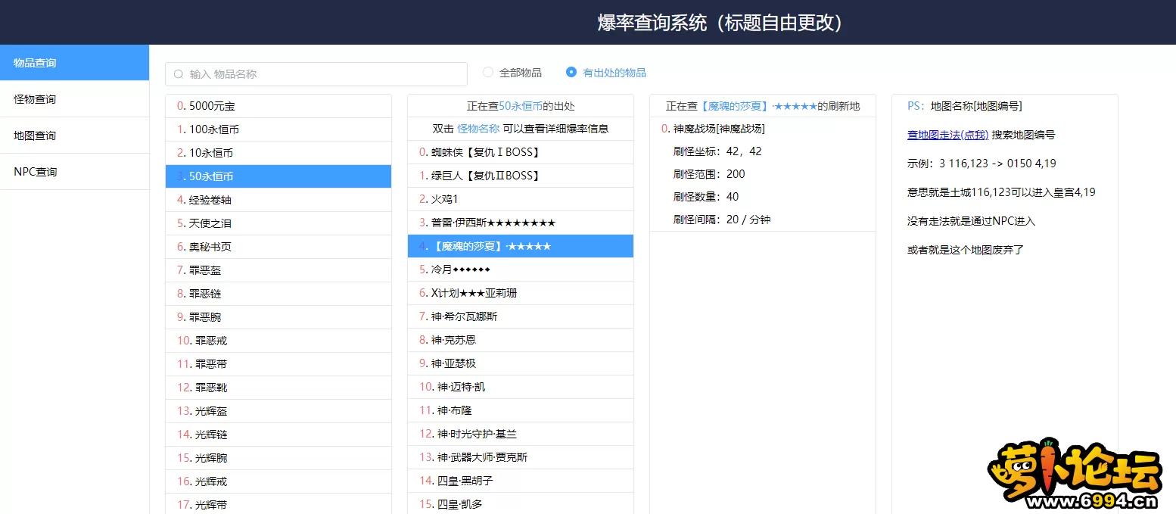Select item 罪恶戒
Image resolution: width=1176 pixels, height=514 pixels.
[278, 341]
